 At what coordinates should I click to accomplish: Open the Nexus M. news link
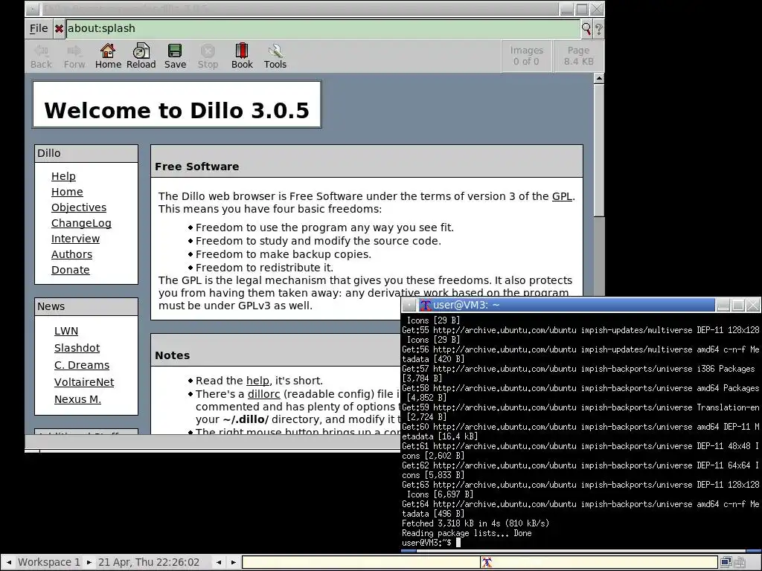point(77,399)
